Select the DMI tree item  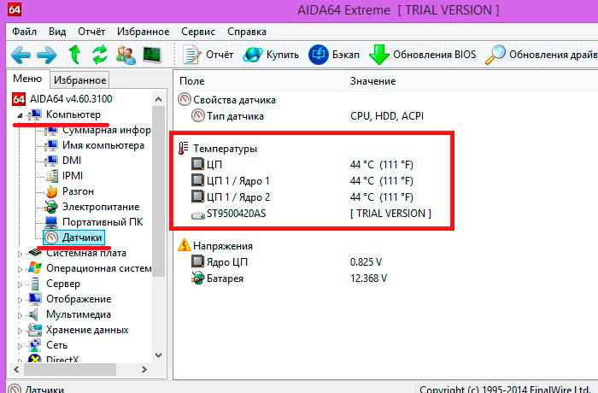click(x=72, y=161)
